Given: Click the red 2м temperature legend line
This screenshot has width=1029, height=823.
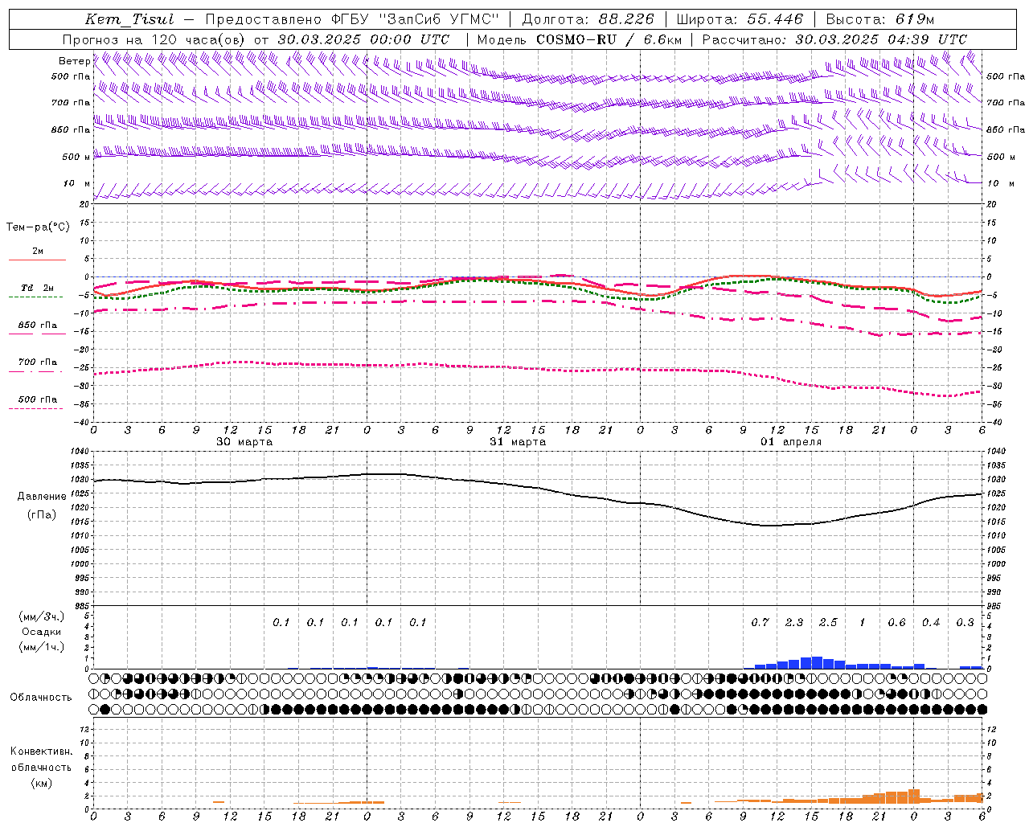Looking at the screenshot, I should (37, 260).
